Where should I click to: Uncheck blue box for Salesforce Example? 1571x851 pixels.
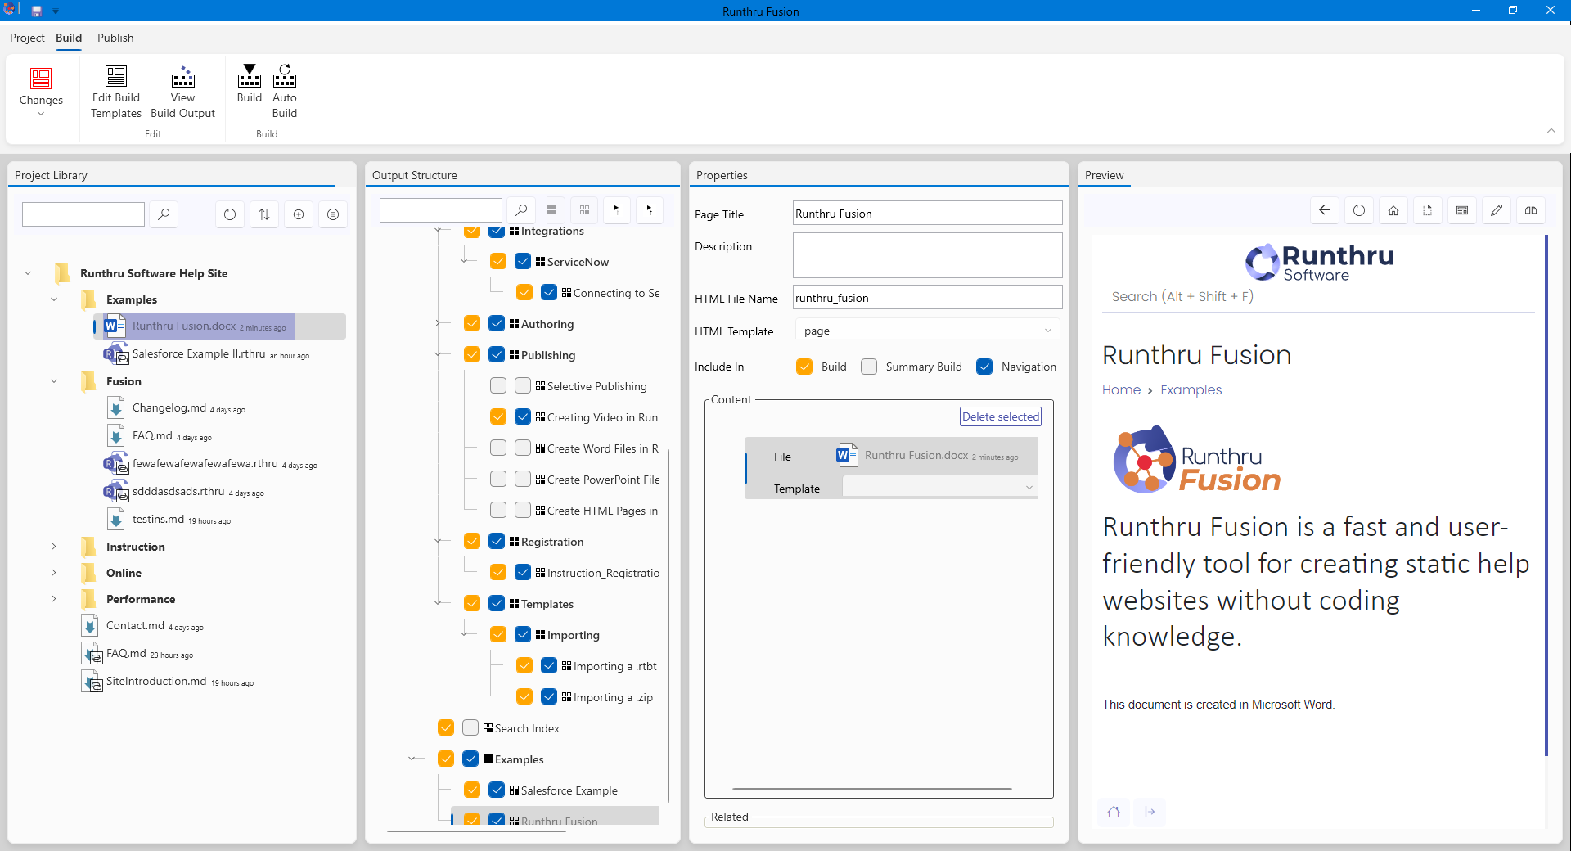497,790
